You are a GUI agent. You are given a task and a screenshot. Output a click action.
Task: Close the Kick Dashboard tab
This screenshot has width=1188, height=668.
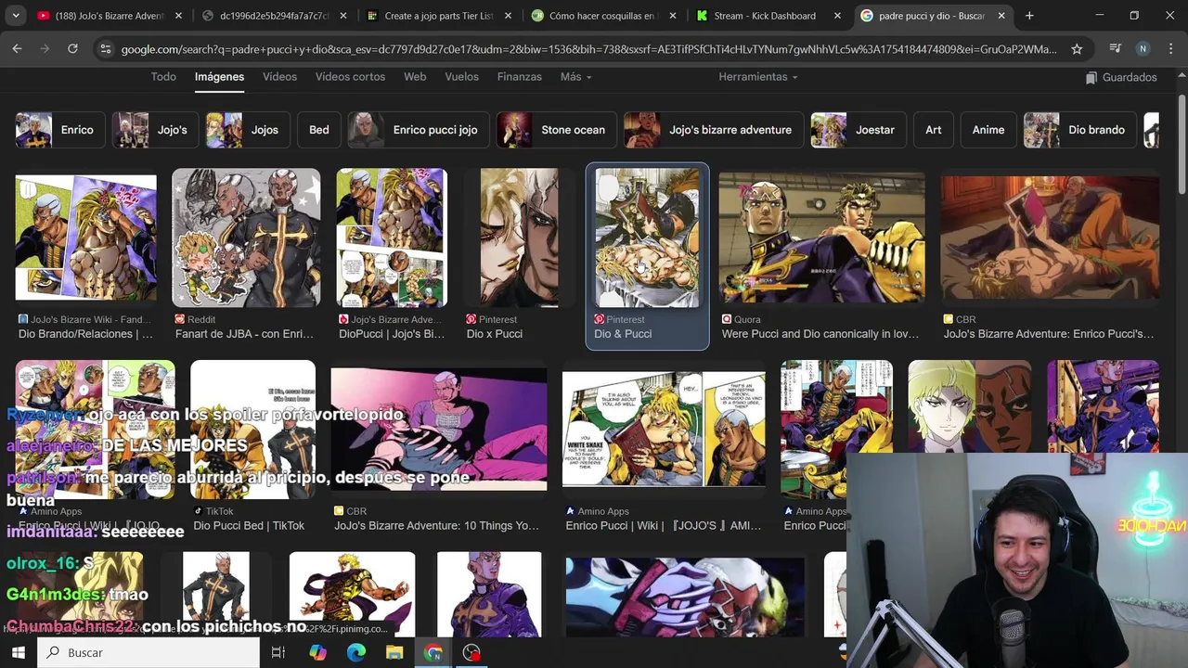click(837, 16)
